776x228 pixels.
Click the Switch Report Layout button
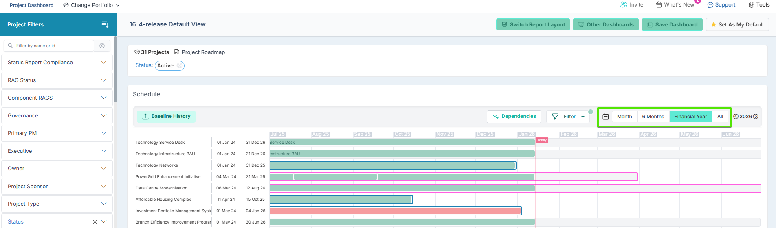[x=533, y=25]
